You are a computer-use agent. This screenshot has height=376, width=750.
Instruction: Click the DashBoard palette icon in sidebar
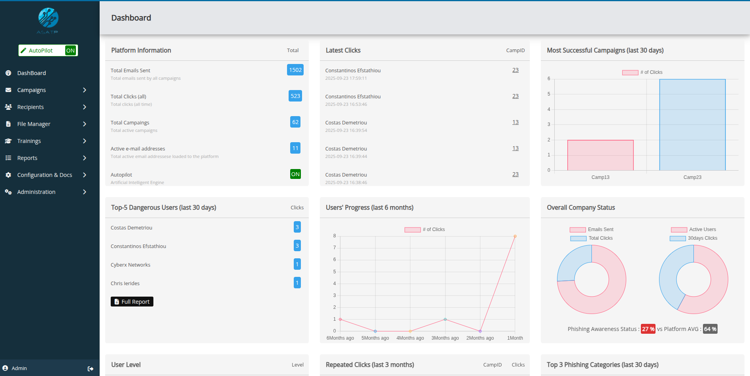pyautogui.click(x=8, y=73)
